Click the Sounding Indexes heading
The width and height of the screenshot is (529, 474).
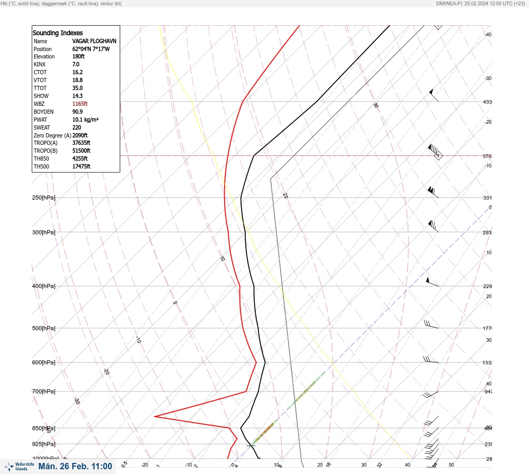57,33
